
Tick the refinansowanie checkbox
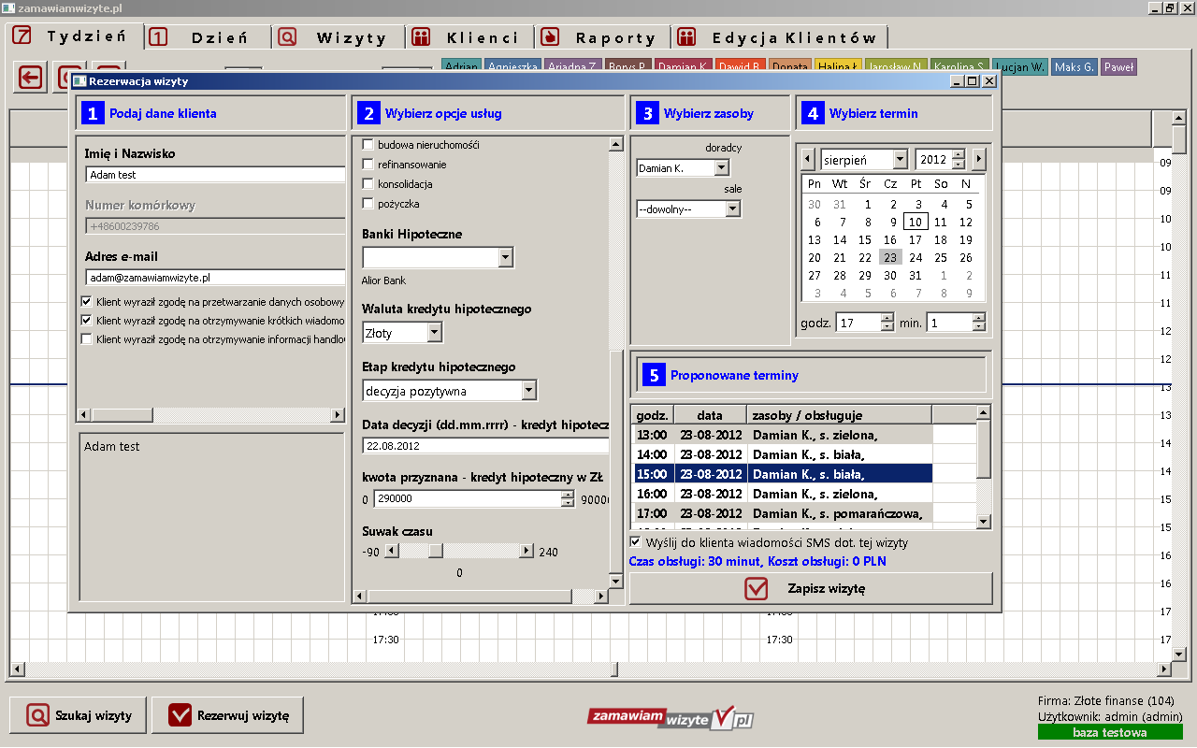(368, 165)
